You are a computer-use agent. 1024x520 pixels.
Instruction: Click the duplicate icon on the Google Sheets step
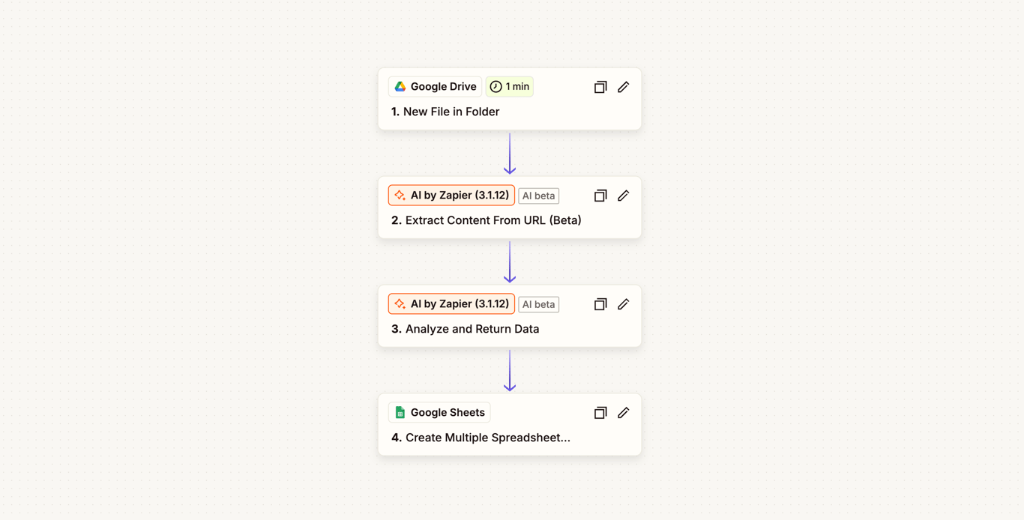[x=600, y=413]
